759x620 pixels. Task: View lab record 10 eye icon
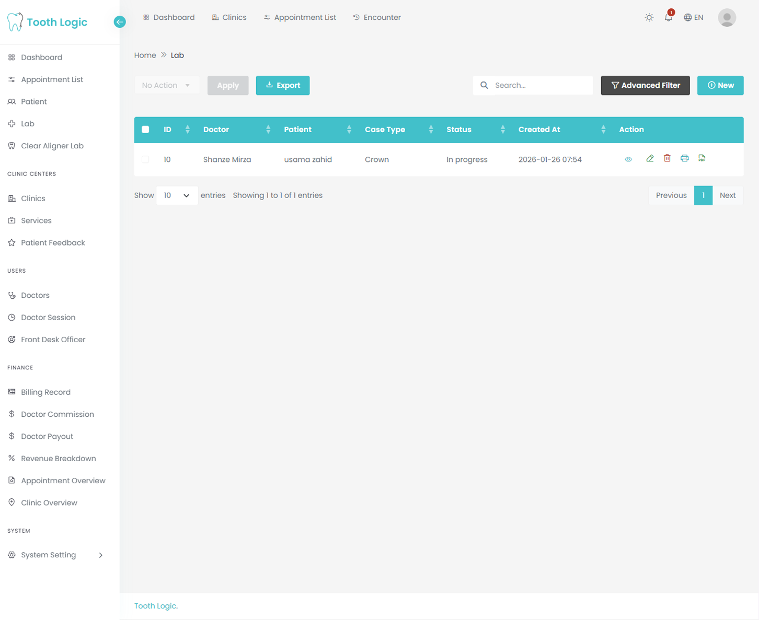(x=628, y=159)
